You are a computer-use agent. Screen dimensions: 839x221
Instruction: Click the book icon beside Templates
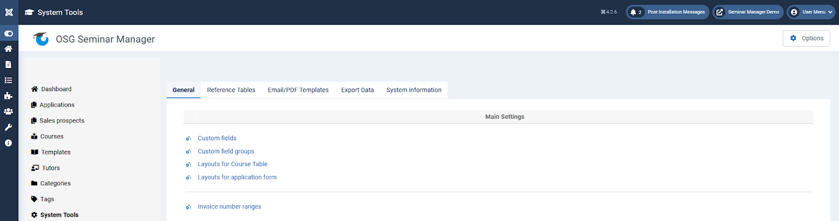35,152
